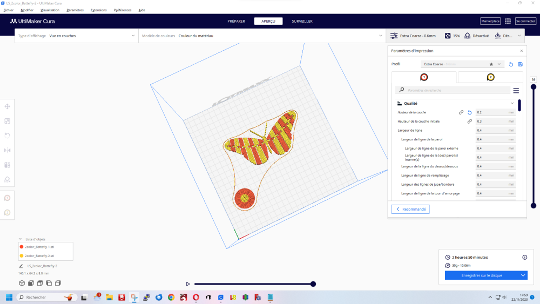This screenshot has height=304, width=540.
Task: Click the layer slider bottom handle
Action: [534, 206]
